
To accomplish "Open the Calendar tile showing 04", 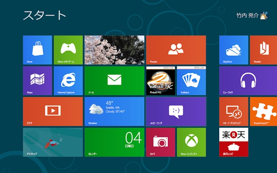I will tap(114, 142).
